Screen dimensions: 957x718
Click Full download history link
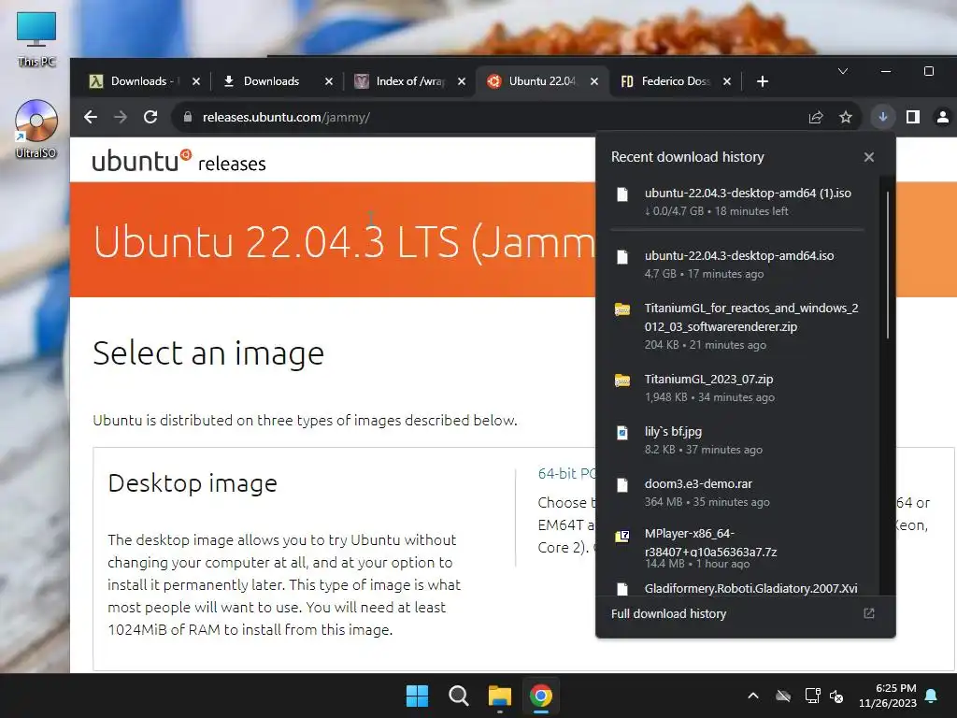[668, 613]
